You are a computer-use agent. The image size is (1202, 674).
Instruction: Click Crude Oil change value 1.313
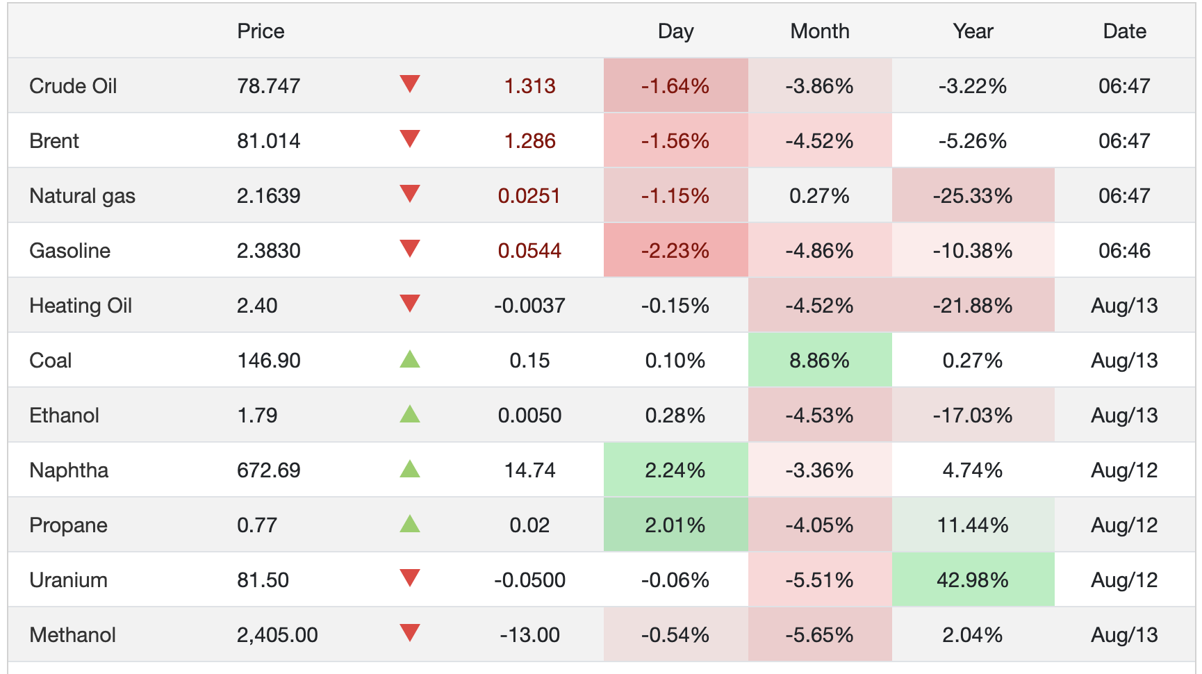click(529, 86)
